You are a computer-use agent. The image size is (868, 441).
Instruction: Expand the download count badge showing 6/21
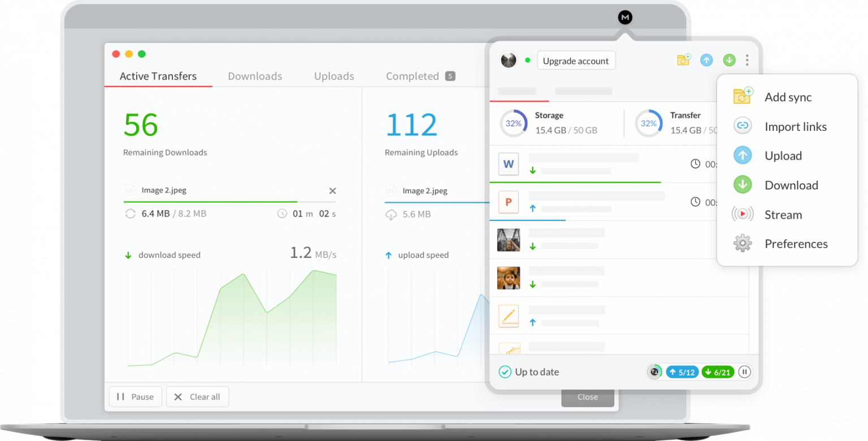click(718, 372)
